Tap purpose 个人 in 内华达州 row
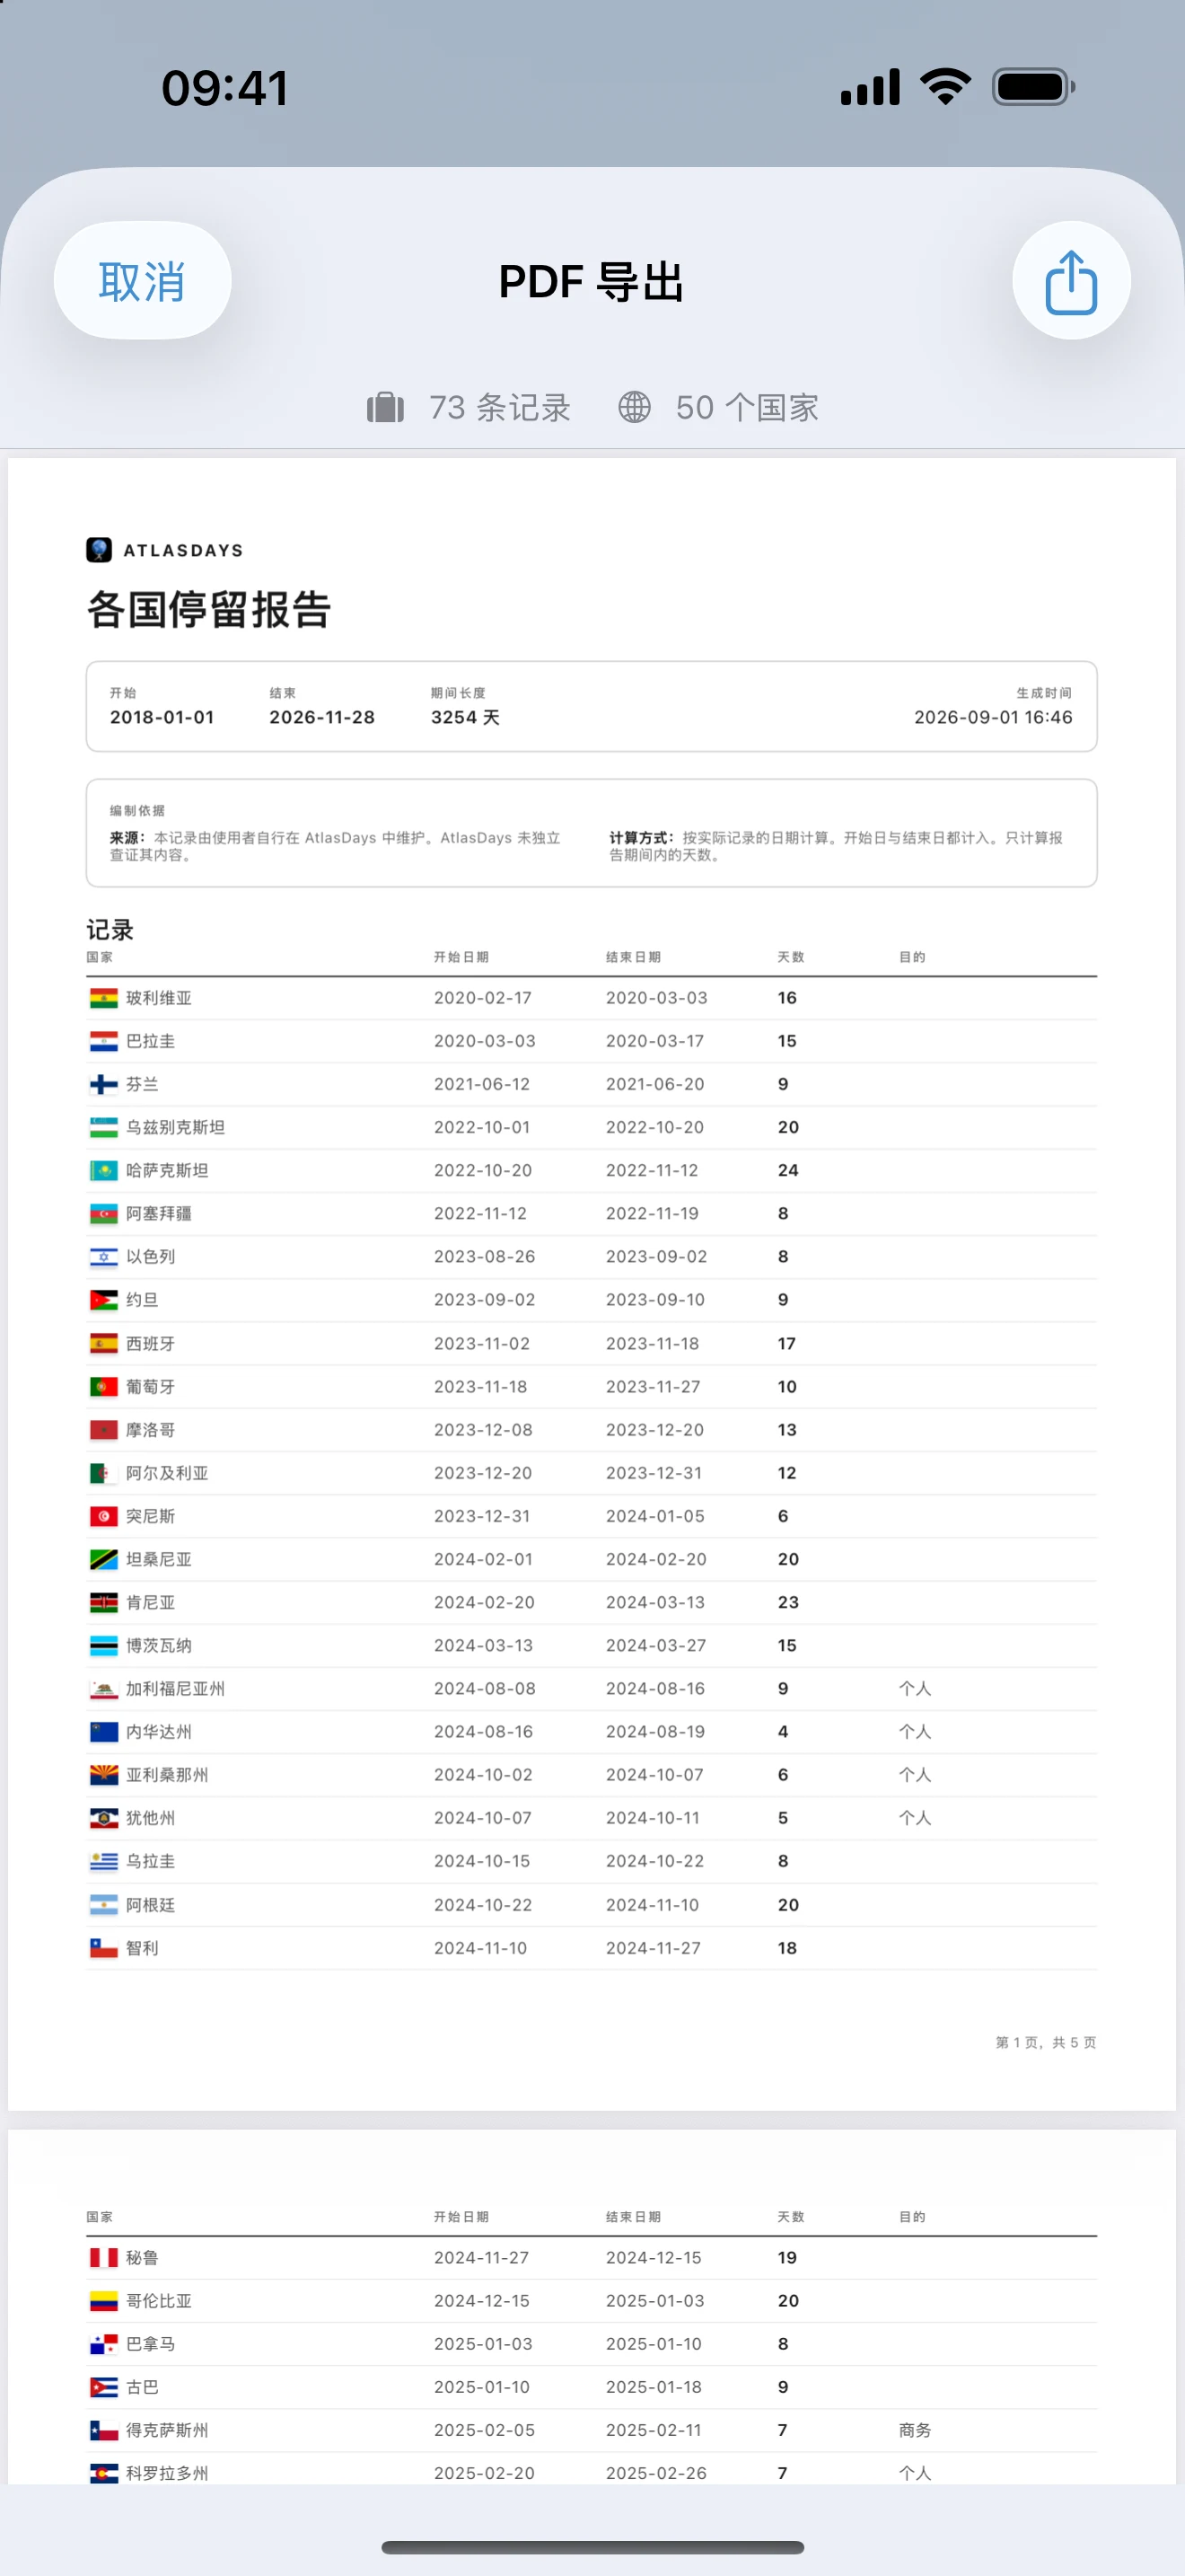This screenshot has width=1185, height=2576. (x=915, y=1732)
